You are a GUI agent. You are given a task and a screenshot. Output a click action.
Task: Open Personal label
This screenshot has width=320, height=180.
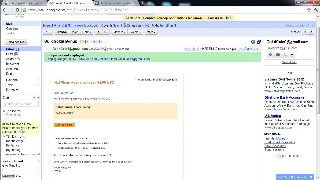click(x=12, y=80)
